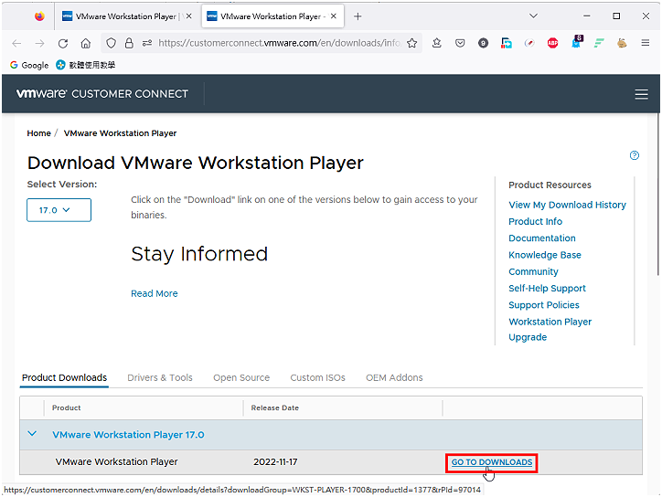Viewport: 662px width, 497px height.
Task: Close the active VMware Workstation Player tab
Action: pos(333,16)
